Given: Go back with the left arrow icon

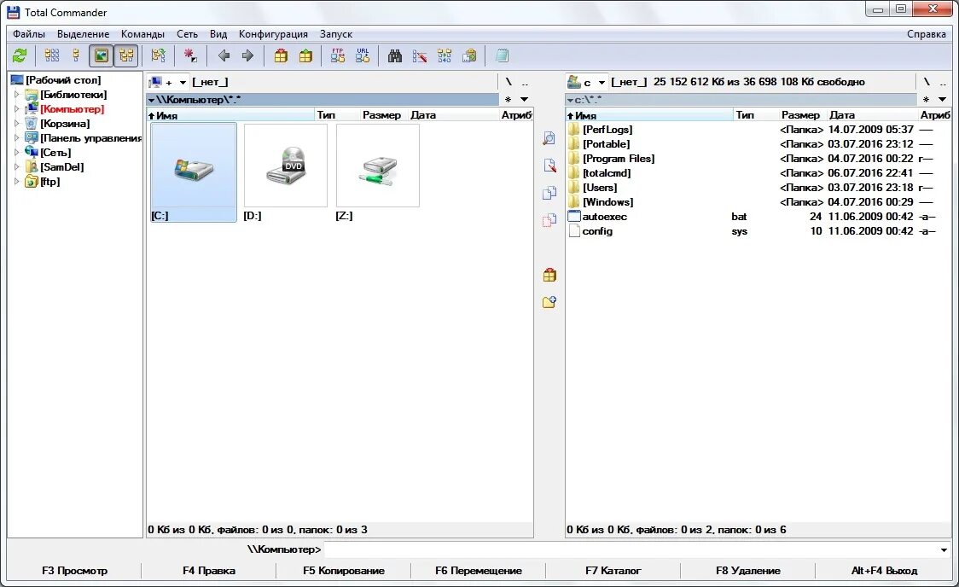Looking at the screenshot, I should (x=224, y=55).
